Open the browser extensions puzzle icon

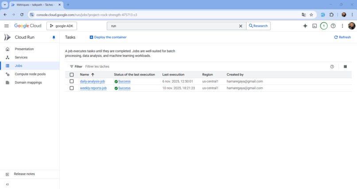tap(331, 15)
